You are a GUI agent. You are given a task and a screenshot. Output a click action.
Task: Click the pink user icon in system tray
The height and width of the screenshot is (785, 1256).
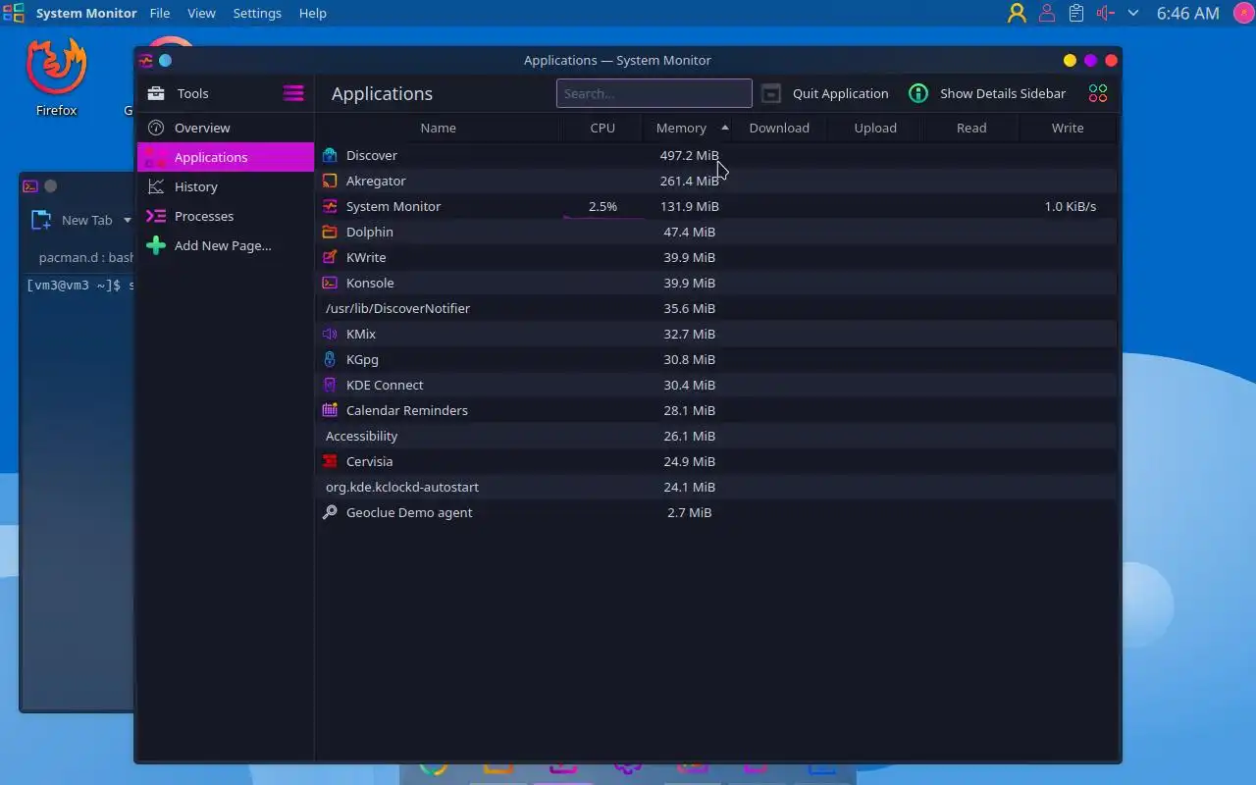tap(1047, 13)
